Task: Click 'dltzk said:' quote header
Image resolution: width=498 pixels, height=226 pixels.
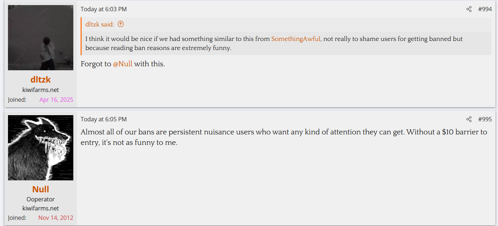Action: (100, 24)
